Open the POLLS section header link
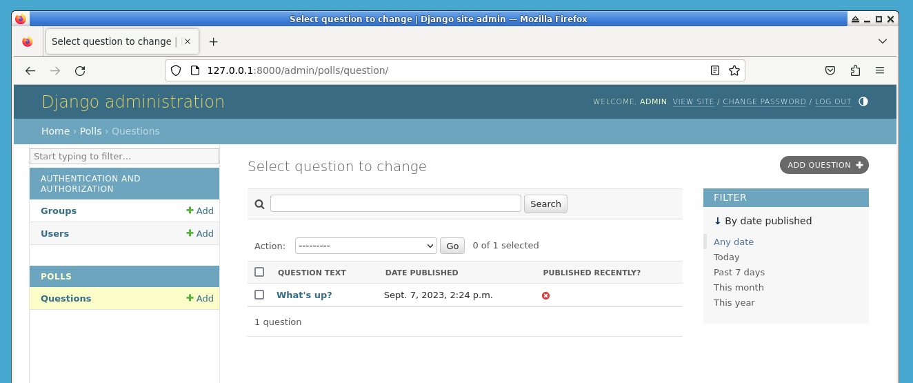Screen dimensions: 913x383 [56, 276]
